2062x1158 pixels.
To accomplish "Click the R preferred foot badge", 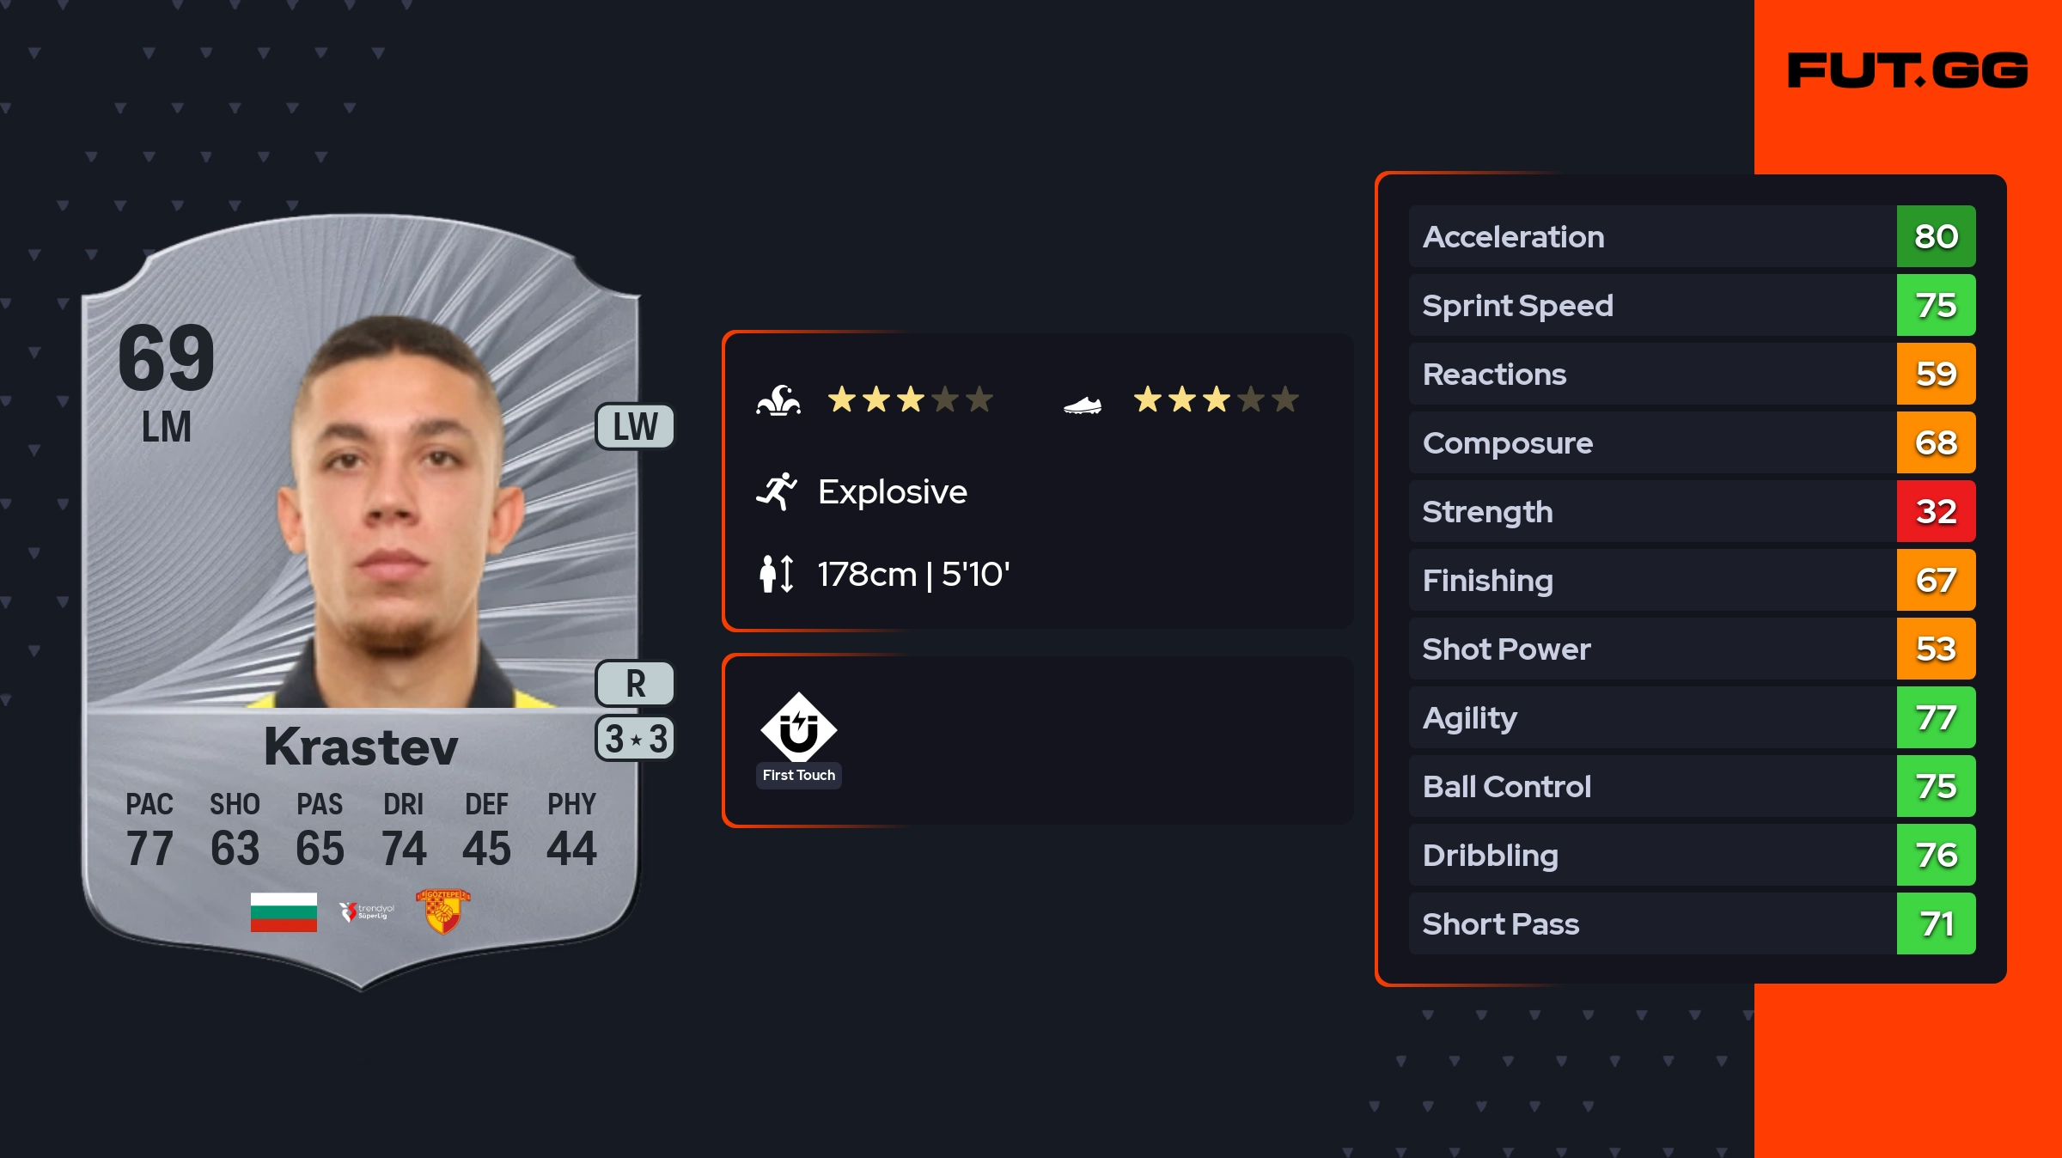I will click(x=635, y=684).
